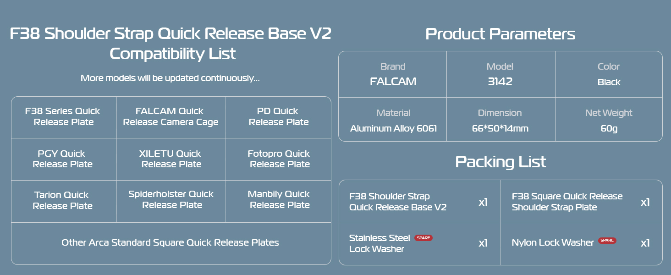
Task: Click the model number 3142
Action: coord(500,82)
